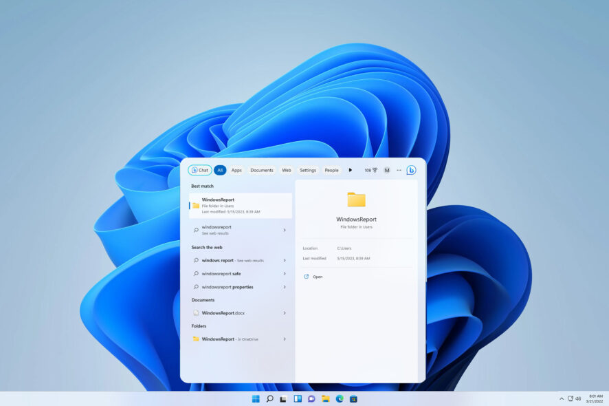Open the 108 rewards points trophy

tap(371, 170)
